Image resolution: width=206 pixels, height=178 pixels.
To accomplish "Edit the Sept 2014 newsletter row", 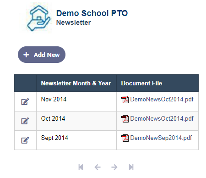I will point(25,140).
